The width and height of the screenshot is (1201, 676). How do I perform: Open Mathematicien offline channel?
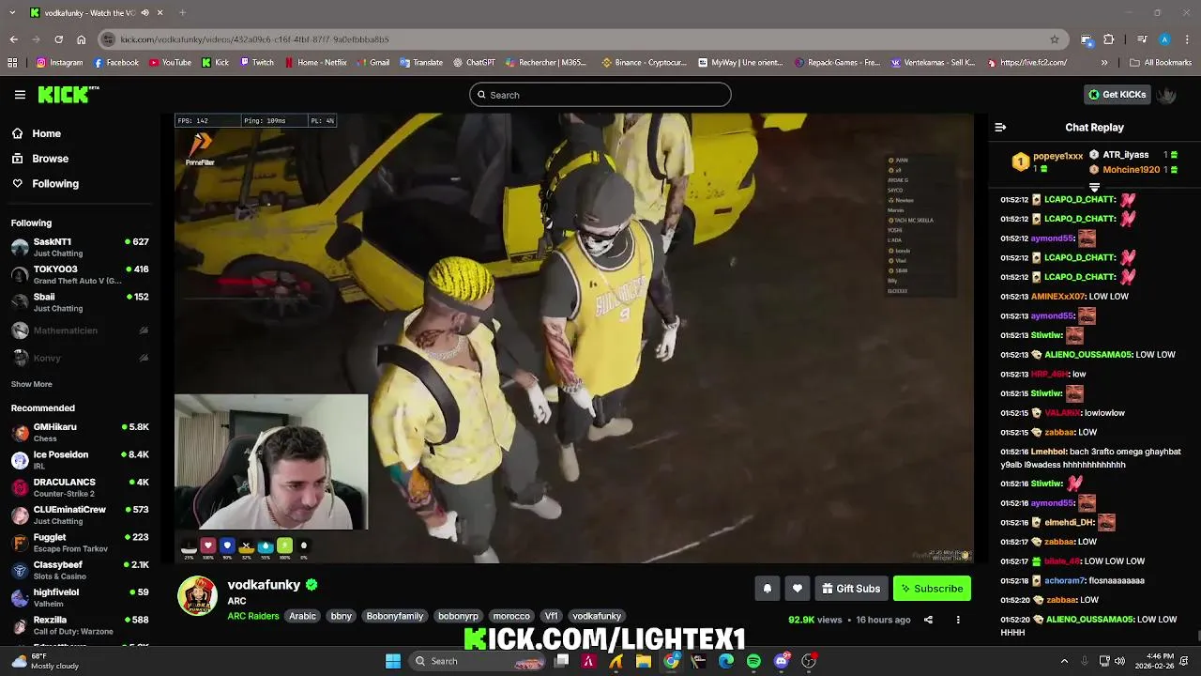coord(80,330)
